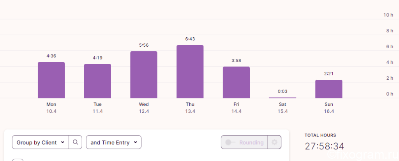Click the Rounding label text
The height and width of the screenshot is (161, 399).
point(251,142)
